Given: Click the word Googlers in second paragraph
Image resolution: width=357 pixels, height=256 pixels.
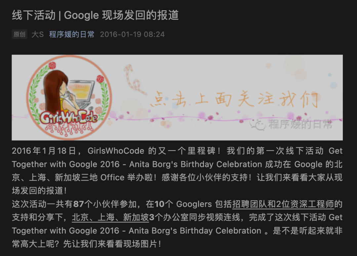Looking at the screenshot, I should pyautogui.click(x=194, y=204).
